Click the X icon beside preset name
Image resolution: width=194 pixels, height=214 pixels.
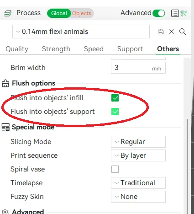pyautogui.click(x=172, y=32)
